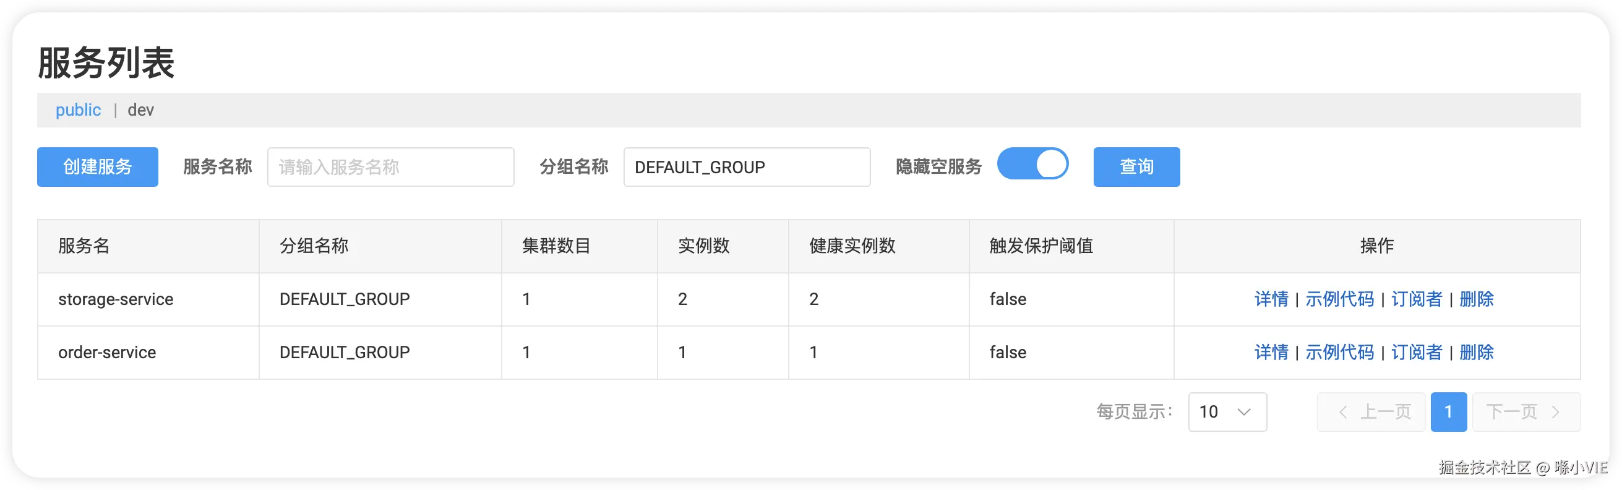Click the 创建服务 button
This screenshot has width=1622, height=490.
tap(98, 167)
